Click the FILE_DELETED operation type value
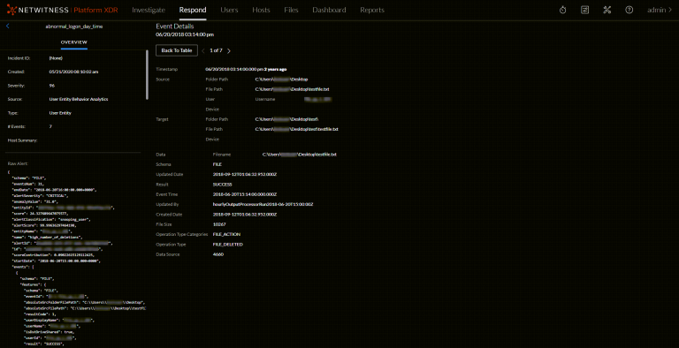Image resolution: width=679 pixels, height=348 pixels. [228, 245]
